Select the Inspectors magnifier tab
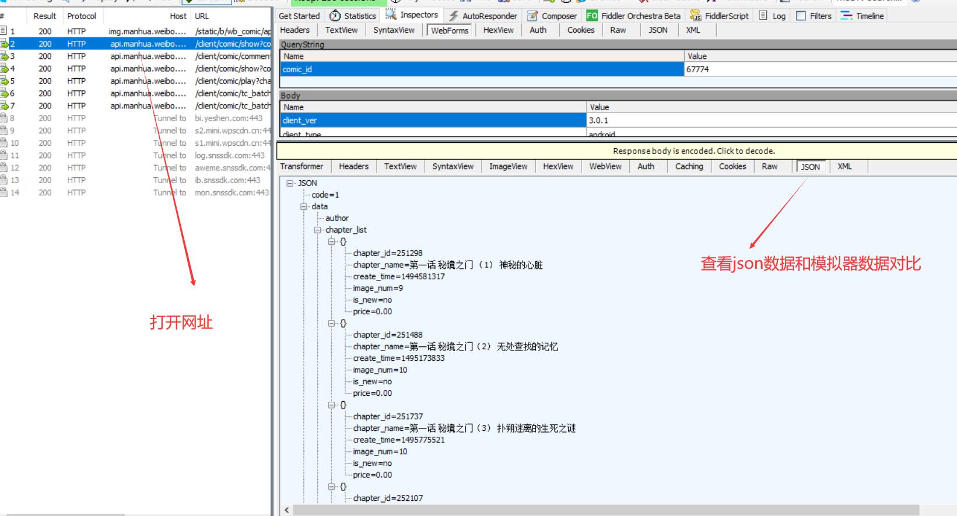Viewport: 957px width, 516px height. 411,15
